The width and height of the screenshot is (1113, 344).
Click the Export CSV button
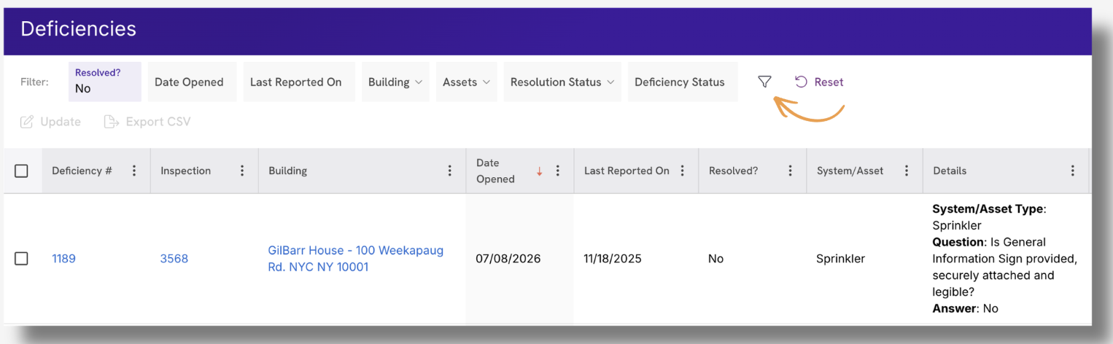(147, 122)
